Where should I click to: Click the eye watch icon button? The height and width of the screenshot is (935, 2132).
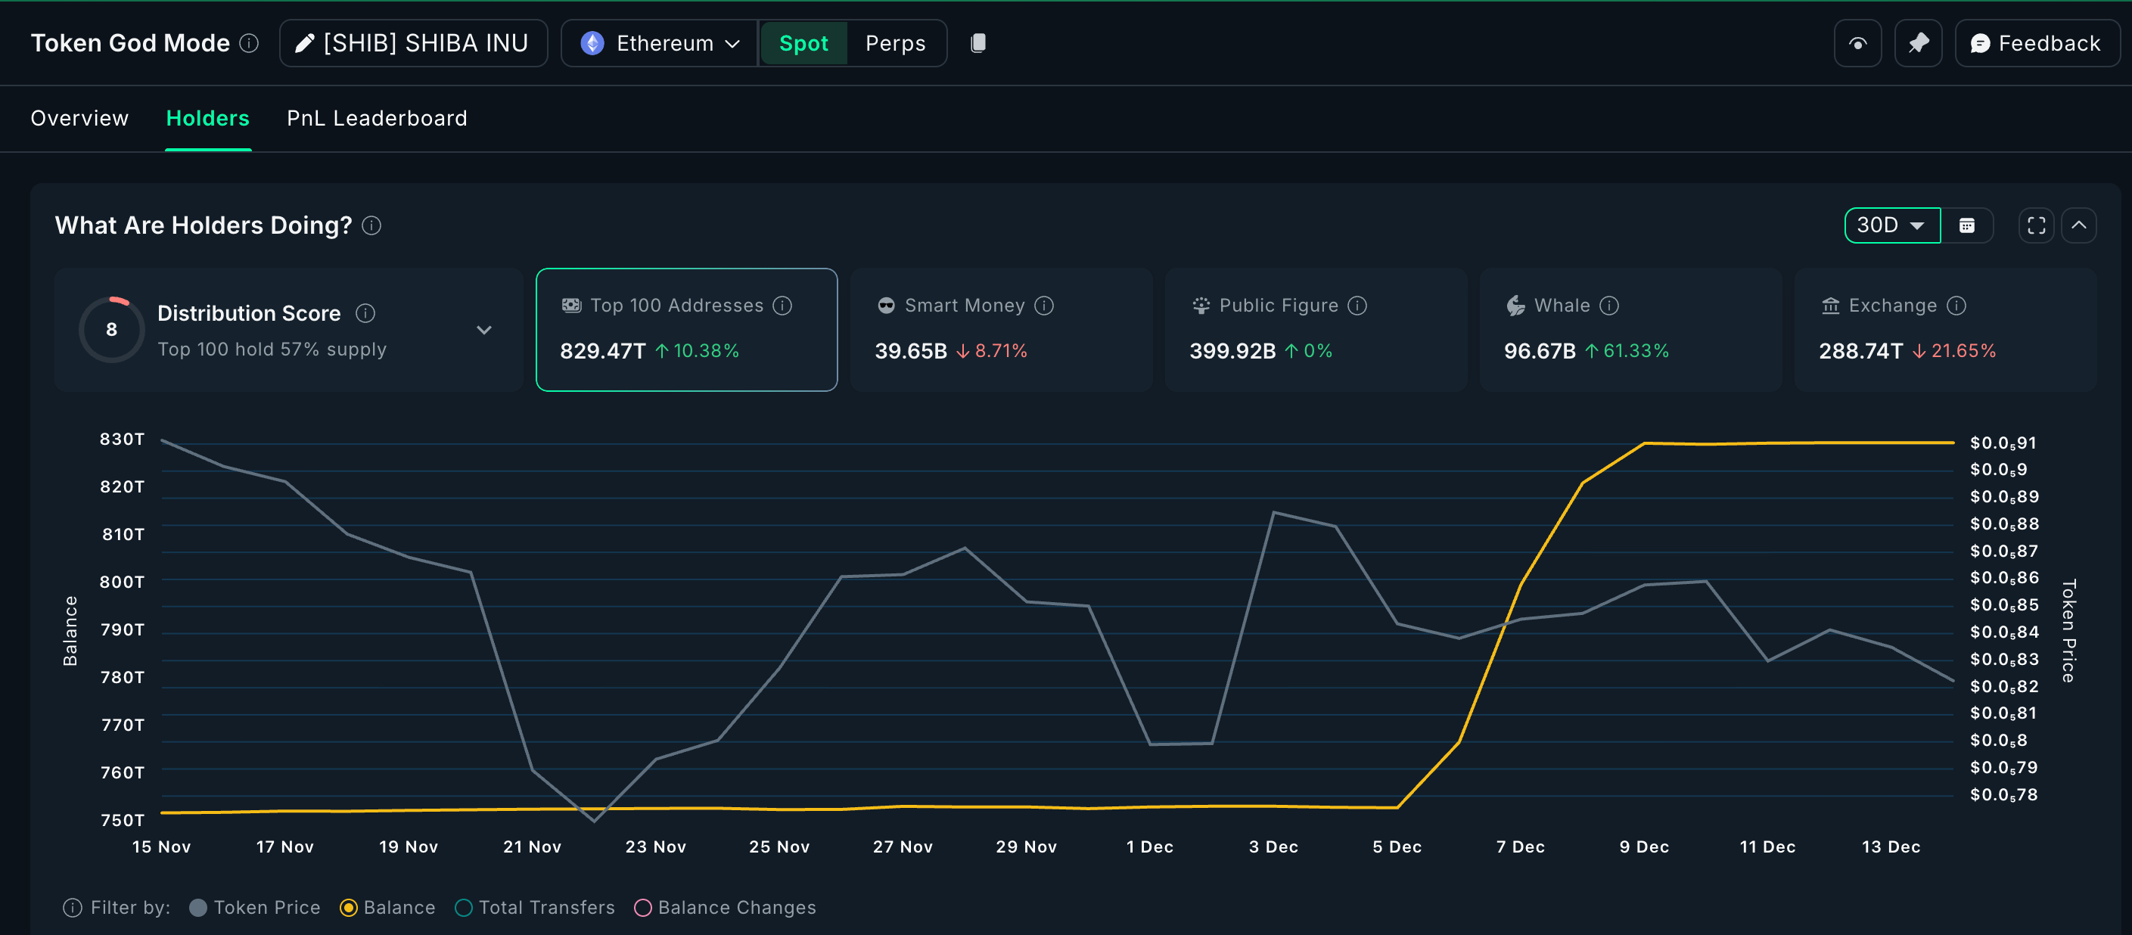click(1857, 43)
